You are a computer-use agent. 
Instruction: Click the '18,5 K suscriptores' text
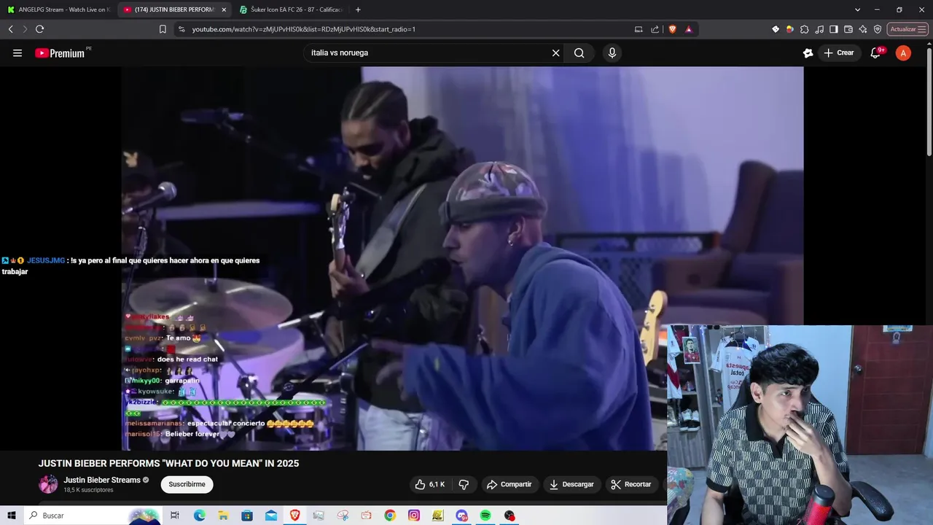tap(88, 490)
